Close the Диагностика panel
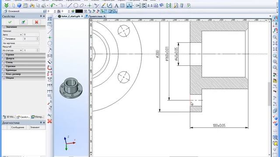Screen dimensions: 280x157 [44, 123]
